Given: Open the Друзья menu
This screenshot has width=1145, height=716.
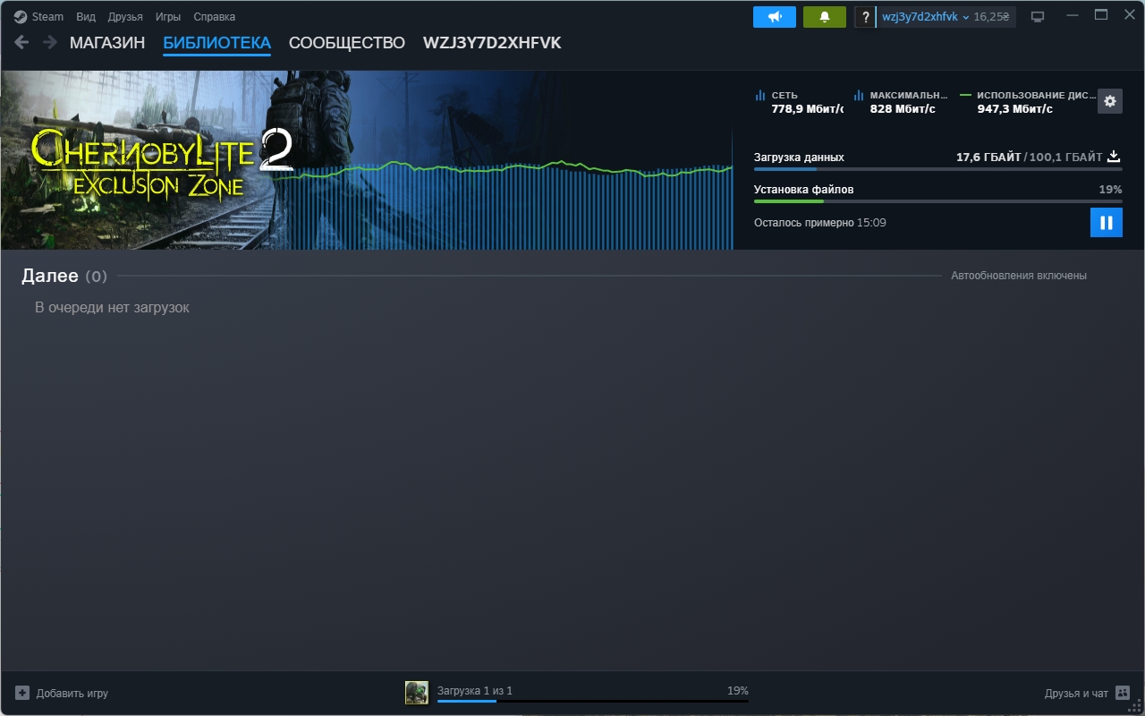Looking at the screenshot, I should coord(125,16).
